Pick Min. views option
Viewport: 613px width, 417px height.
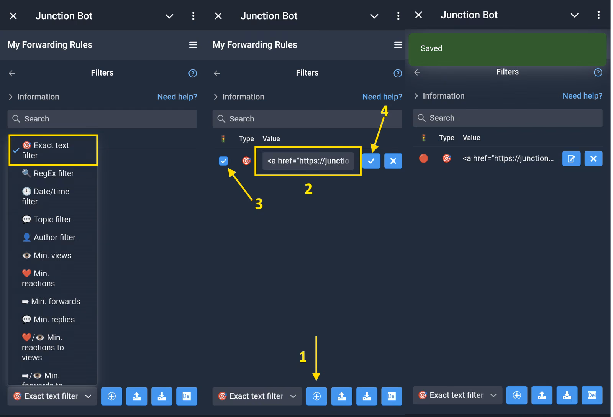[53, 255]
